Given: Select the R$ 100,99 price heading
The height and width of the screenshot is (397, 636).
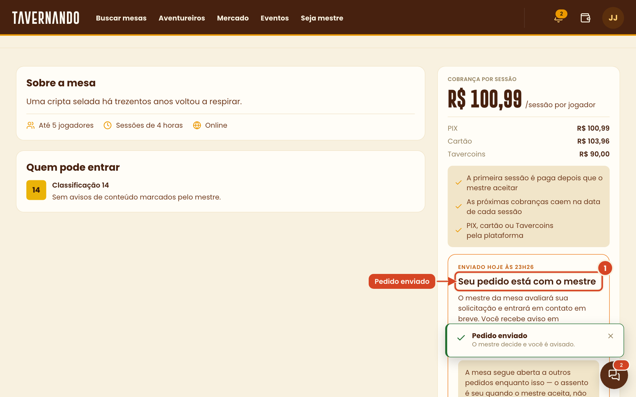Looking at the screenshot, I should (x=485, y=99).
